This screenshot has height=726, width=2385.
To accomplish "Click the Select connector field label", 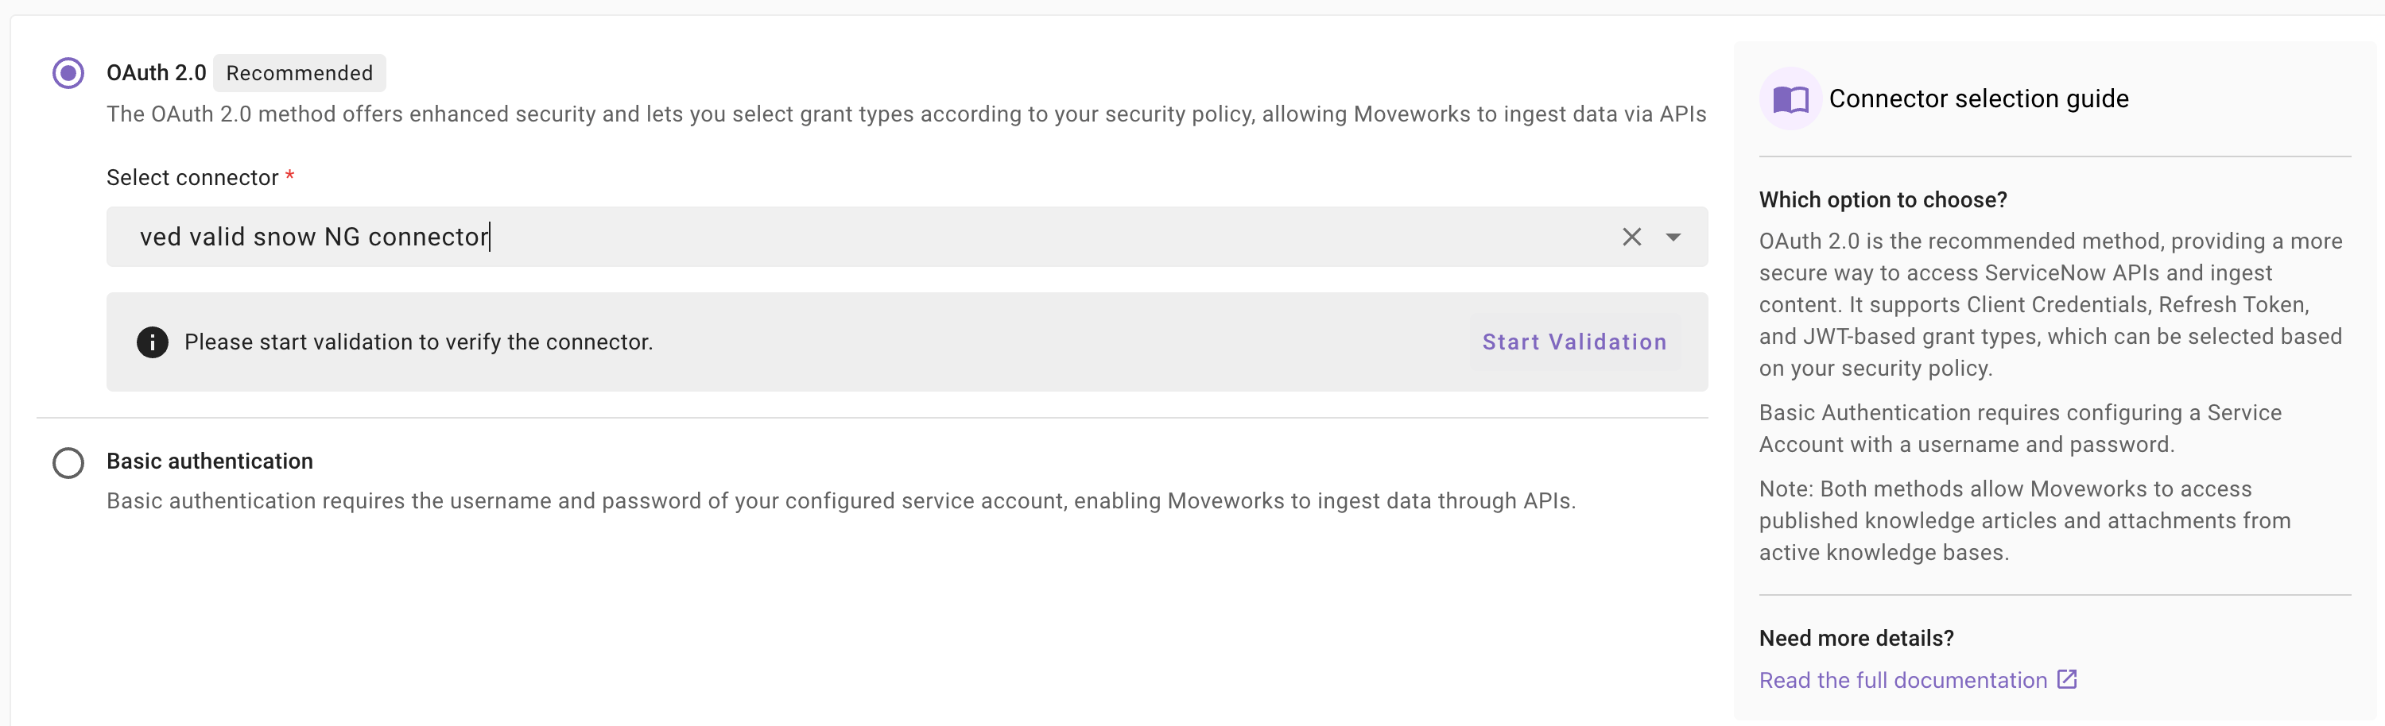I will pos(192,178).
